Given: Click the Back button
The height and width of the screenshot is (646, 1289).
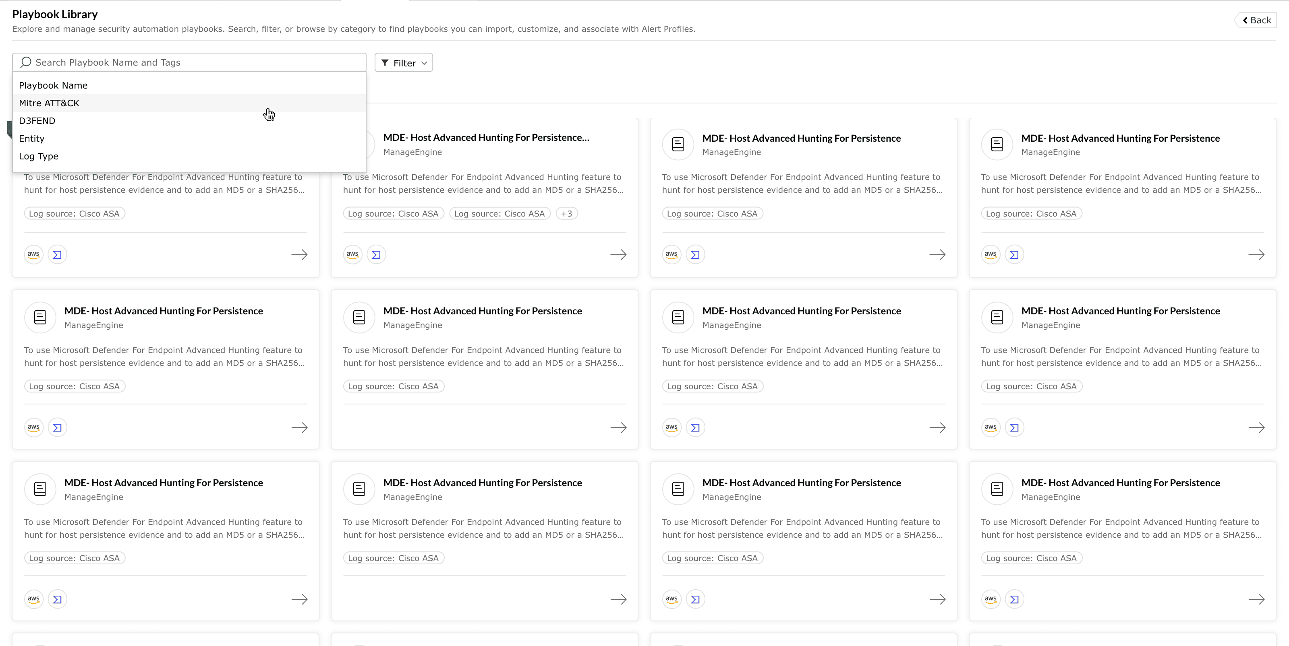Looking at the screenshot, I should [x=1256, y=21].
